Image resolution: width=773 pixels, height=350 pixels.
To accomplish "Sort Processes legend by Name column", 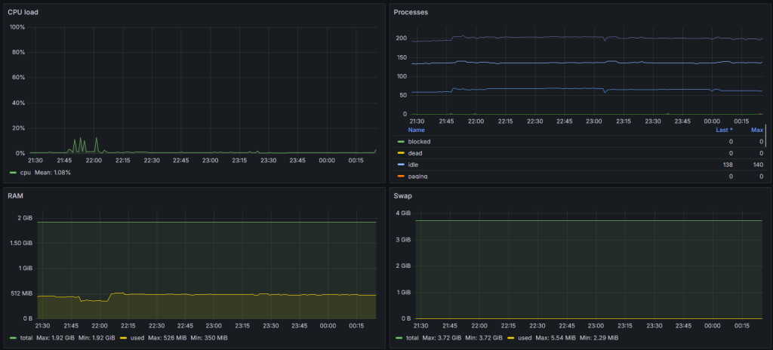I will (x=416, y=130).
